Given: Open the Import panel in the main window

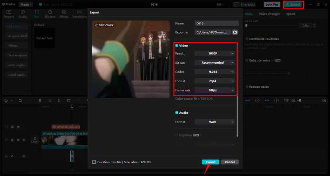Looking at the screenshot, I should pos(9,14).
